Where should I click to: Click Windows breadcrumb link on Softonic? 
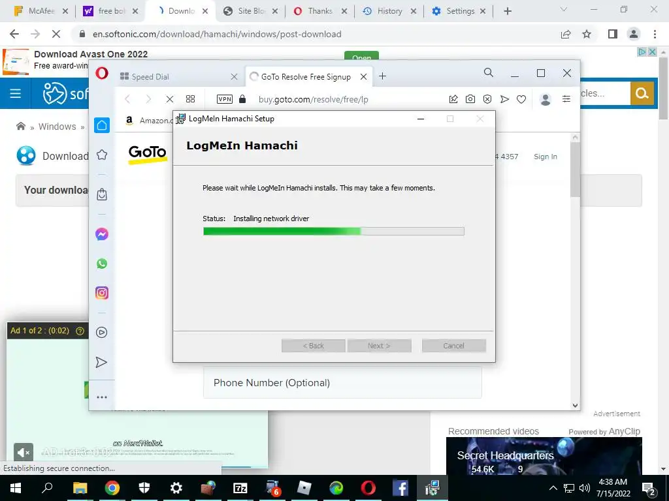tap(57, 127)
